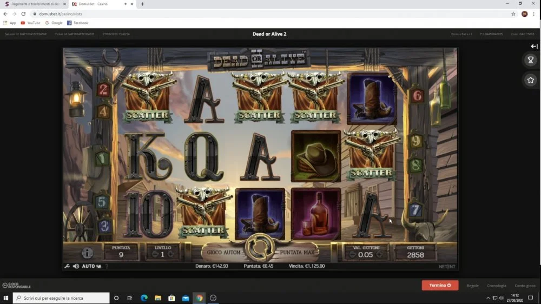Click the Vincita €1,125.00 win text
This screenshot has width=541, height=304.
coord(307,266)
